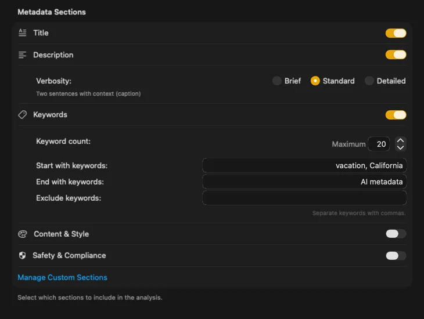Click the empty Exclude keywords field
424x319 pixels.
pos(304,198)
